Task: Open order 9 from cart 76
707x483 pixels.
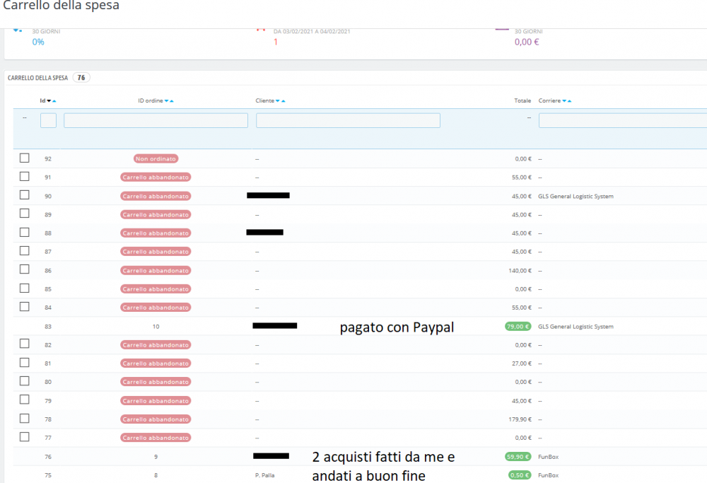Action: pyautogui.click(x=156, y=456)
